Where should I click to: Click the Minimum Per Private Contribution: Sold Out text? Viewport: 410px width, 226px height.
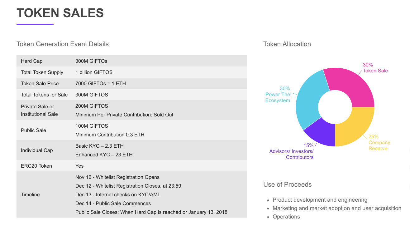[124, 115]
